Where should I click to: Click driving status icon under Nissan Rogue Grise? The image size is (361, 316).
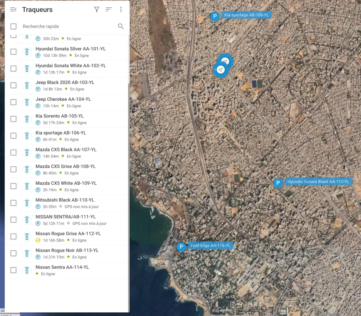(38, 240)
